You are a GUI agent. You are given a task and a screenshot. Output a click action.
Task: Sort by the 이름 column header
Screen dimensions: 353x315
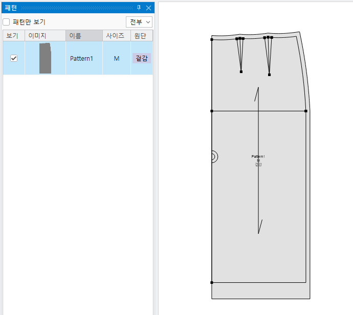(x=84, y=36)
